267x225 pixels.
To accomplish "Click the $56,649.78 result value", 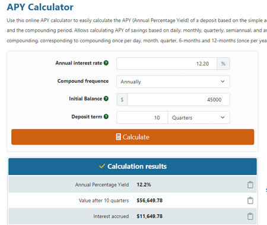I will 150,201.
